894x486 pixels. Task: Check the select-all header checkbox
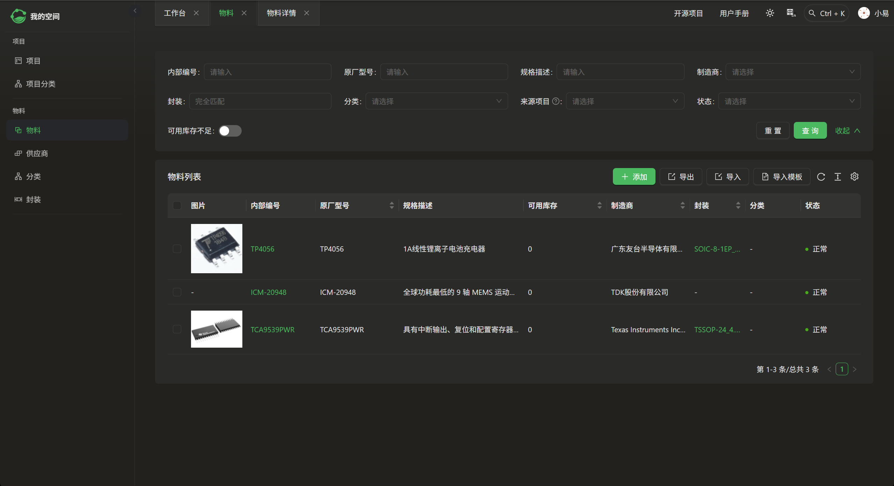[x=177, y=205]
